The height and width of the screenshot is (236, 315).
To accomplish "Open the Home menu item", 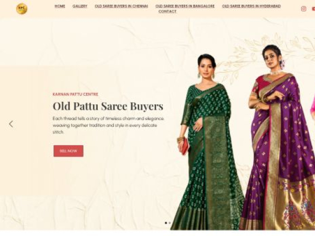I will click(60, 6).
